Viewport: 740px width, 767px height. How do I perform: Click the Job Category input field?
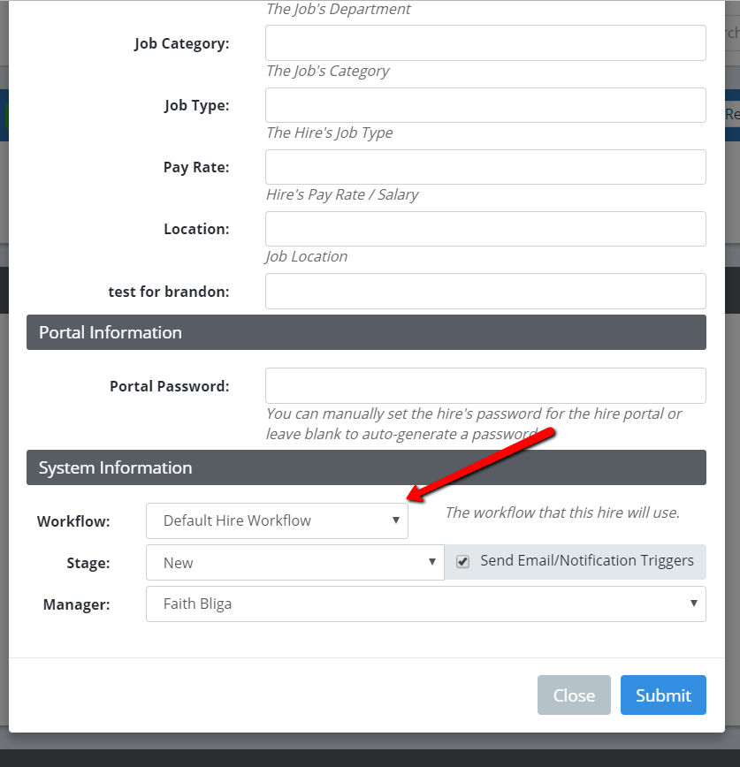tap(484, 42)
